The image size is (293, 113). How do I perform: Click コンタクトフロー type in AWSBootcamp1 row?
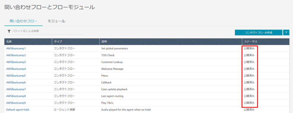[64, 48]
